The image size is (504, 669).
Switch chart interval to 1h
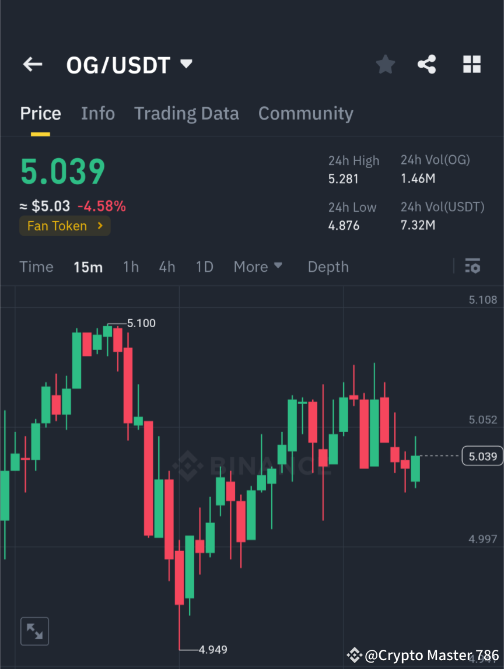coord(131,267)
